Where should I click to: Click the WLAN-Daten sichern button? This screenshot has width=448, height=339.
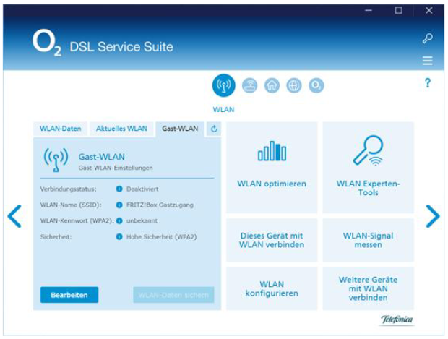(x=173, y=295)
